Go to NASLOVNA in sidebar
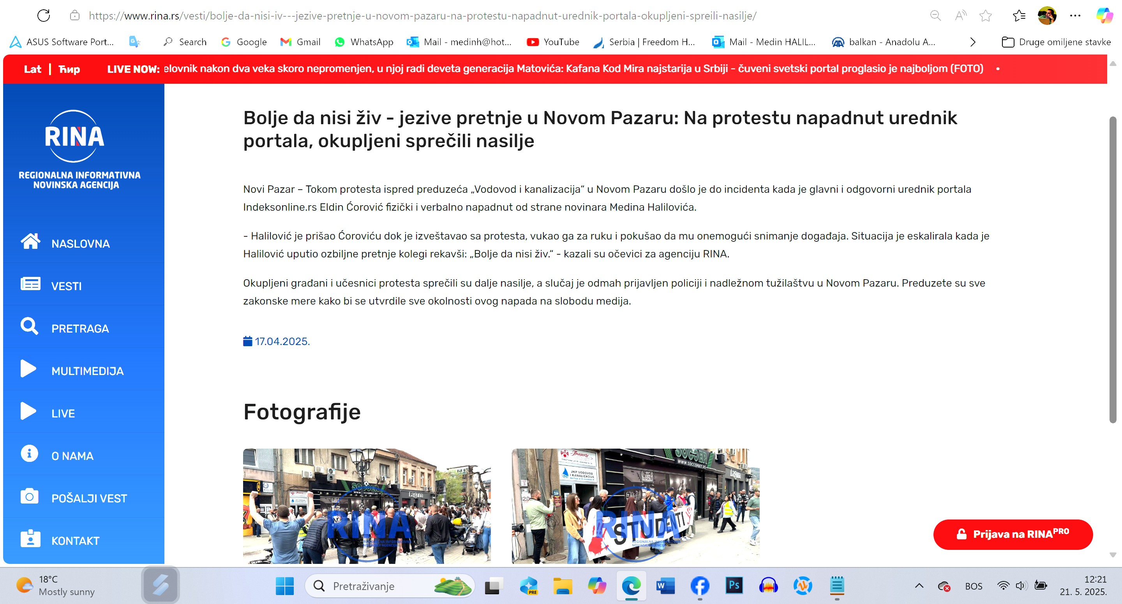 coord(80,243)
